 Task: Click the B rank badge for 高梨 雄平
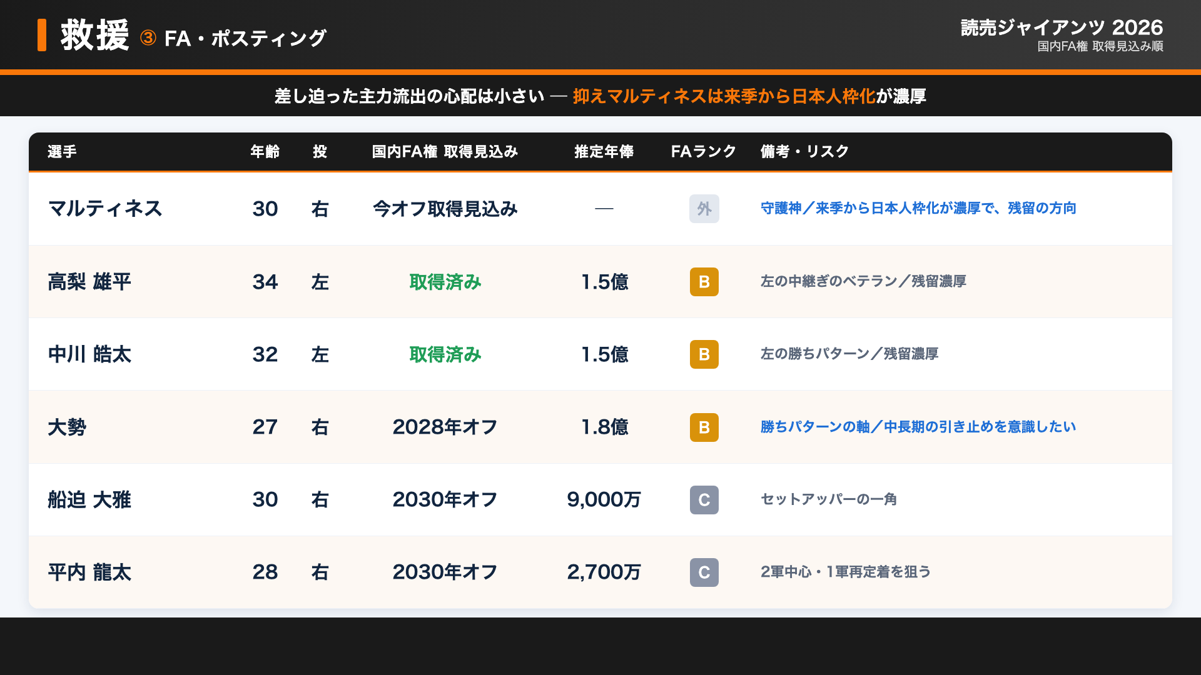[704, 282]
